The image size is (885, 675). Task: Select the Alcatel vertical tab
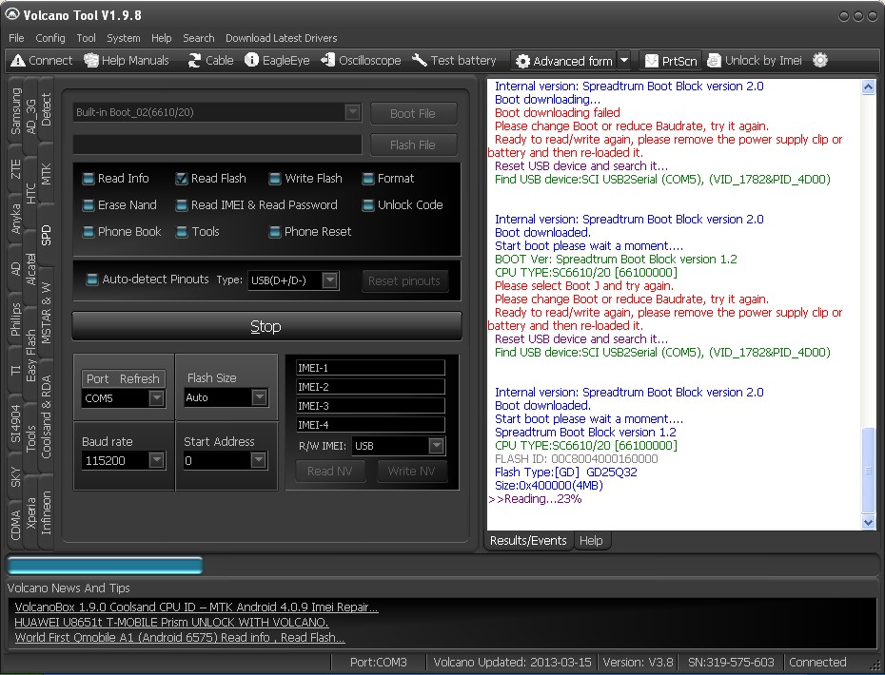pyautogui.click(x=30, y=269)
